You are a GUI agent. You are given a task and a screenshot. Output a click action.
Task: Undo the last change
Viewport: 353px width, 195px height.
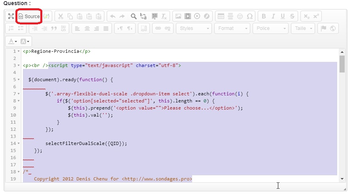[113, 16]
